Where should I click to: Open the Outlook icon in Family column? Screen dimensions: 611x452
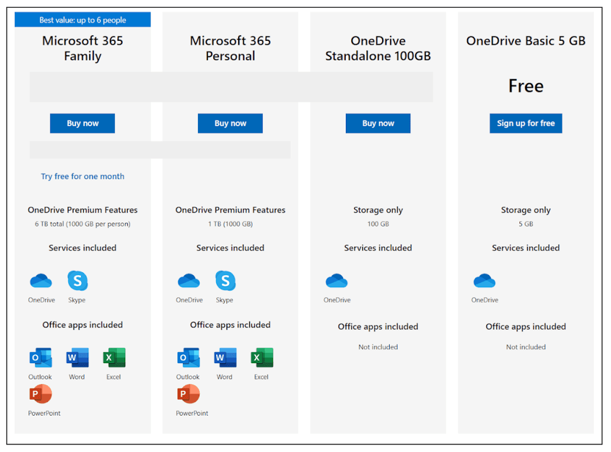pyautogui.click(x=40, y=357)
